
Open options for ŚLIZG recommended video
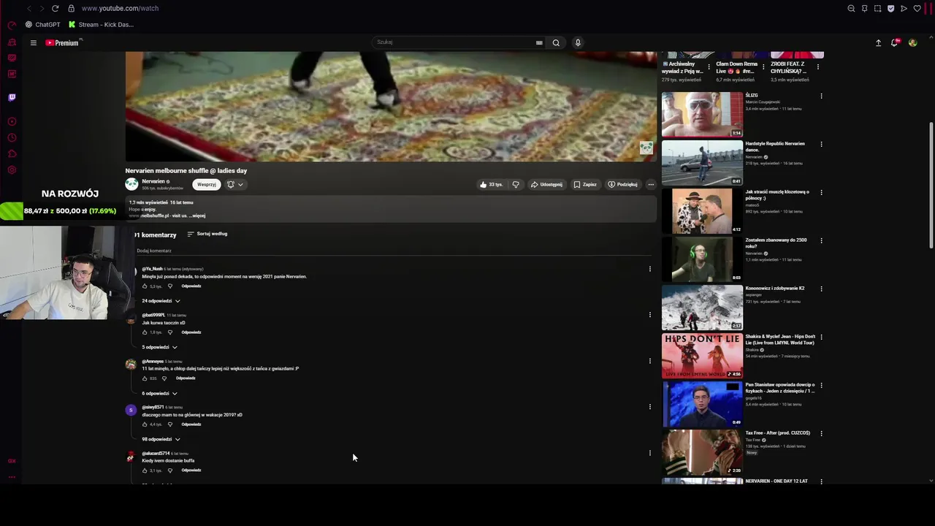[x=821, y=96]
